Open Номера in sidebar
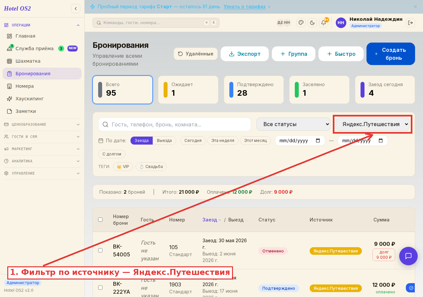Screen dimensions: 423x297 coord(42,86)
